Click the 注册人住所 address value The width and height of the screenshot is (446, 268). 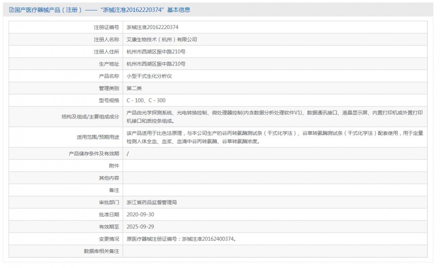pos(156,52)
